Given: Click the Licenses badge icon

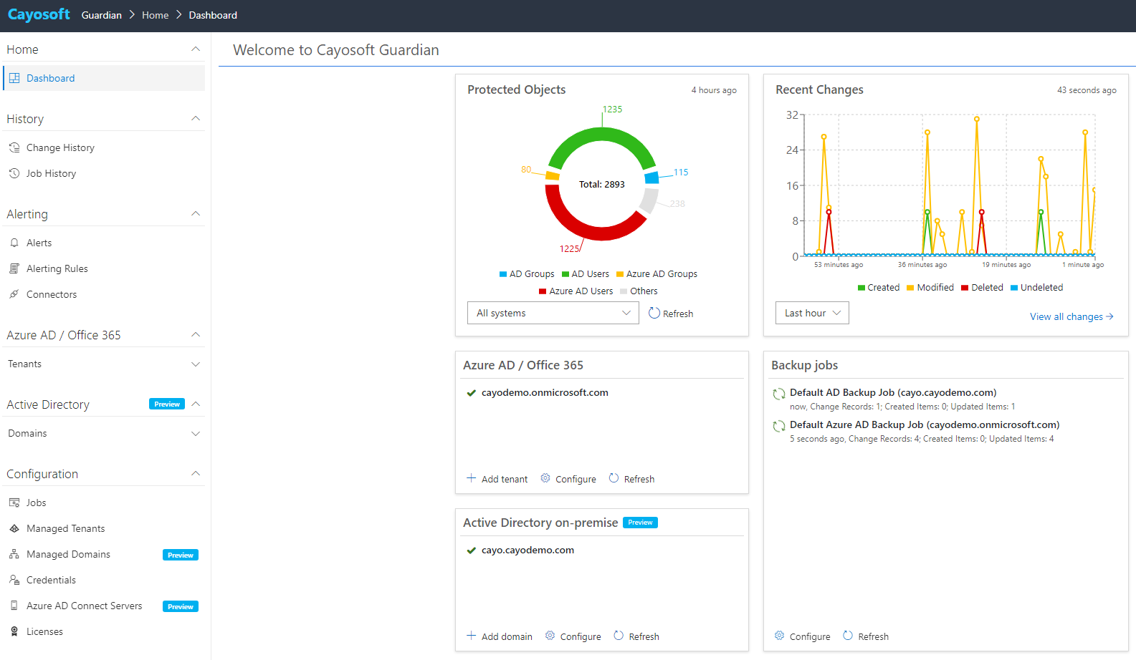Looking at the screenshot, I should [14, 631].
